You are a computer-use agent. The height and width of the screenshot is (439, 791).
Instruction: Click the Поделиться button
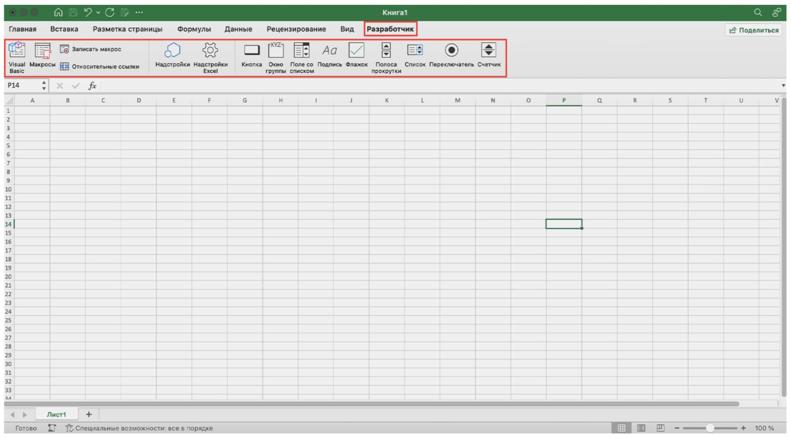click(754, 30)
